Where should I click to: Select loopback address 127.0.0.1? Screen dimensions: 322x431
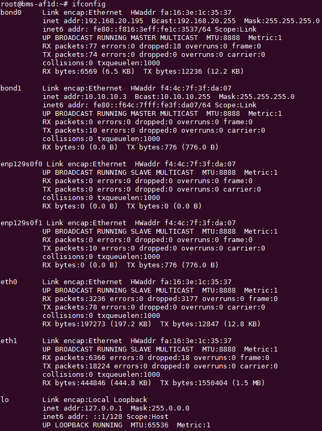103,408
